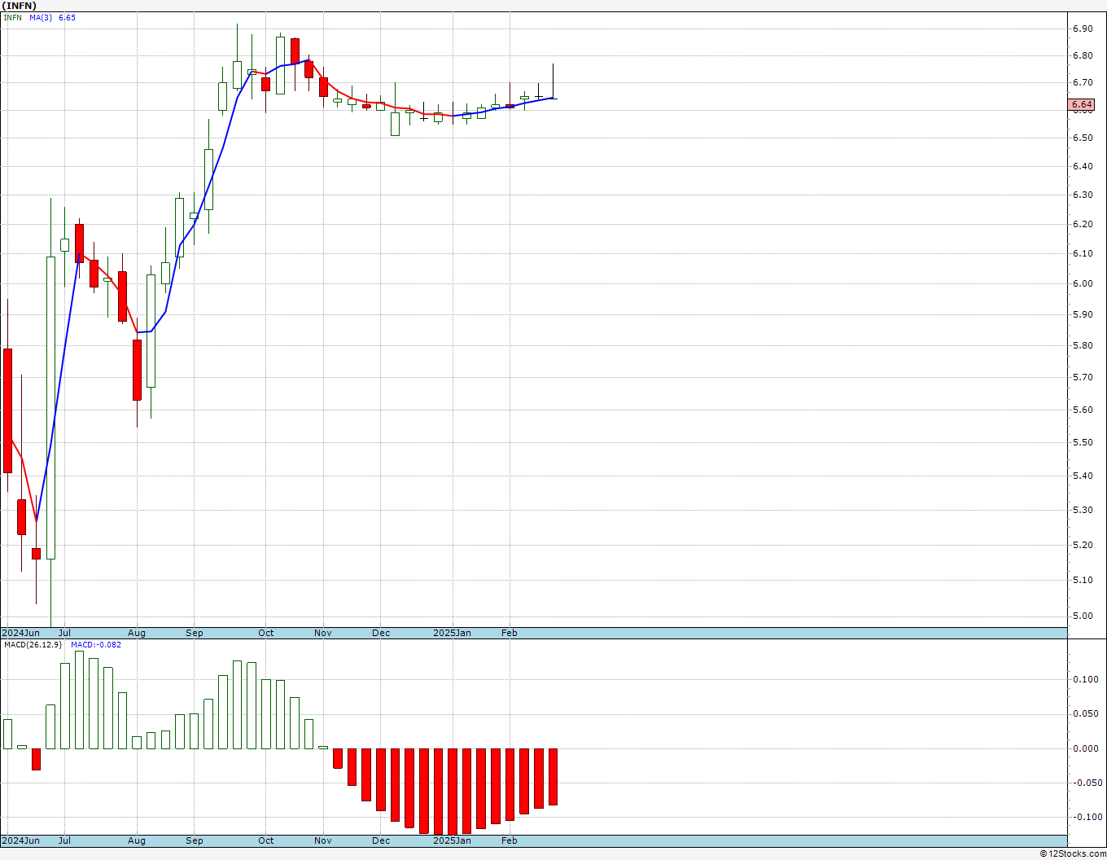Click Feb on the price chart time axis
The image size is (1107, 860).
[x=509, y=633]
